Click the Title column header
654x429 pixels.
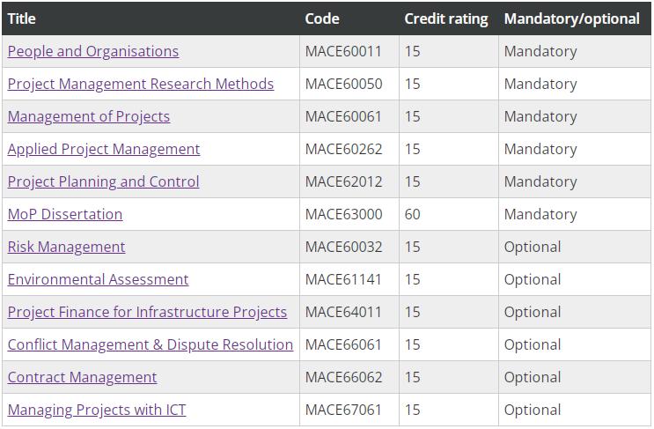(x=21, y=18)
